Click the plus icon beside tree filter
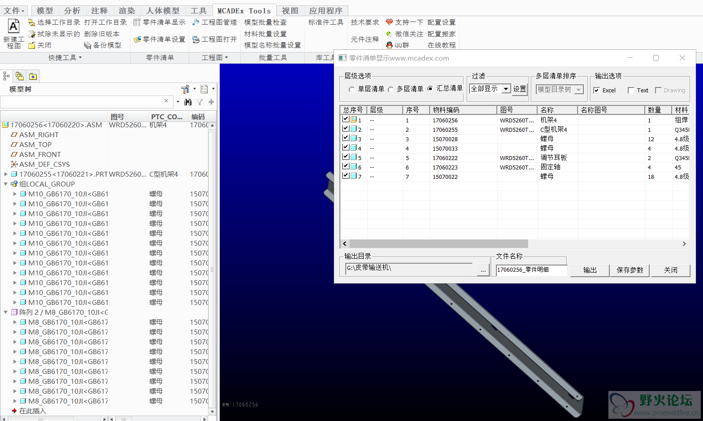This screenshot has width=703, height=421. [211, 102]
